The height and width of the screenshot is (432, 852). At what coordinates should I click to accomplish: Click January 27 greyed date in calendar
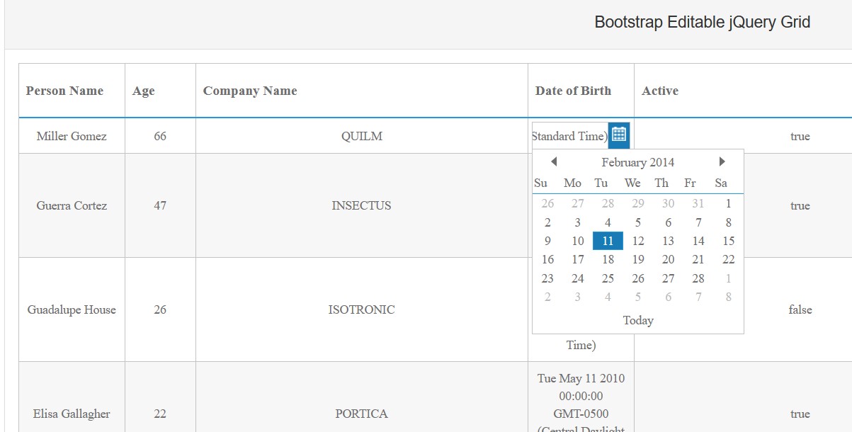coord(578,203)
